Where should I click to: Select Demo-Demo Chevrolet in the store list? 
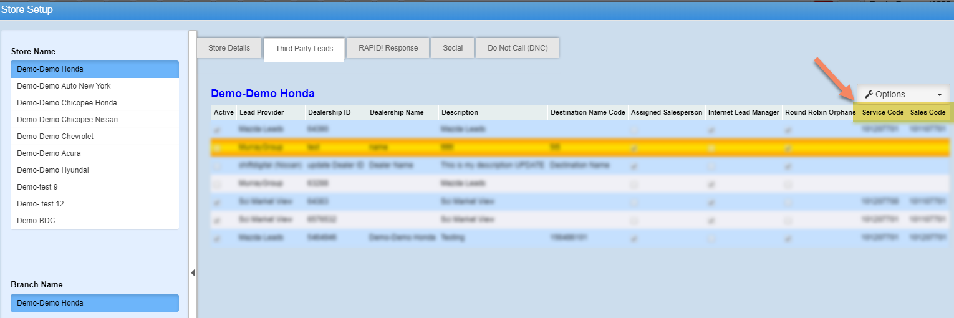click(x=55, y=137)
